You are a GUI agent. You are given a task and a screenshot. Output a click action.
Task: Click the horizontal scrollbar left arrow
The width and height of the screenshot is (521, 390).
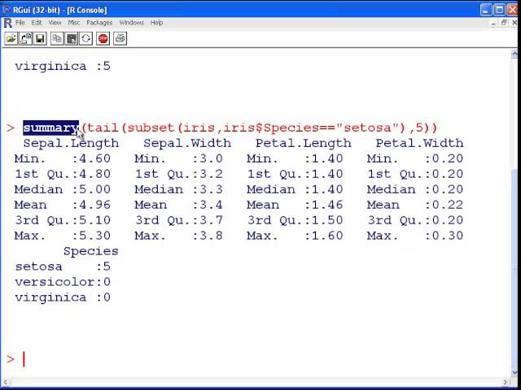pyautogui.click(x=6, y=382)
